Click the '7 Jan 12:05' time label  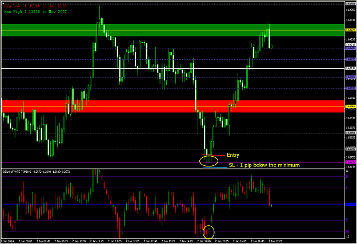tap(133, 241)
